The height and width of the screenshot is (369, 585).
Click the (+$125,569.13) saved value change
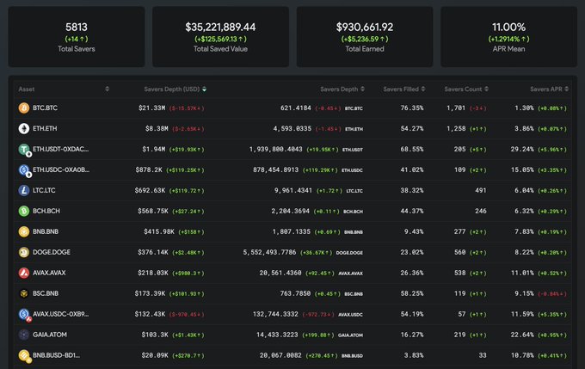(220, 39)
